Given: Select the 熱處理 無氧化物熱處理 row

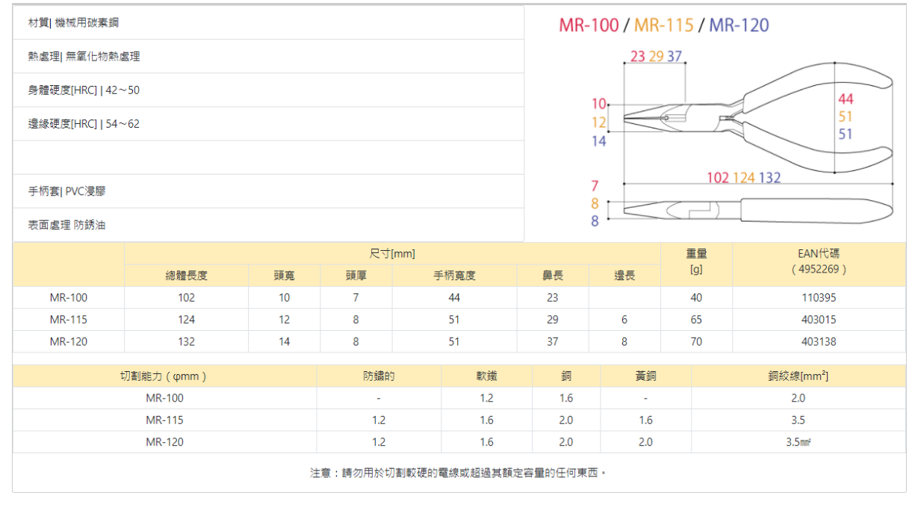Looking at the screenshot, I should 84,57.
